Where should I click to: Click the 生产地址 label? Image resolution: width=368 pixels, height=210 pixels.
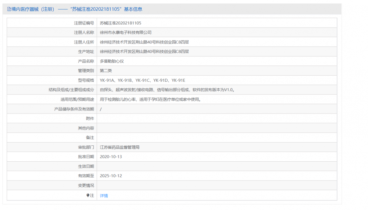point(86,51)
